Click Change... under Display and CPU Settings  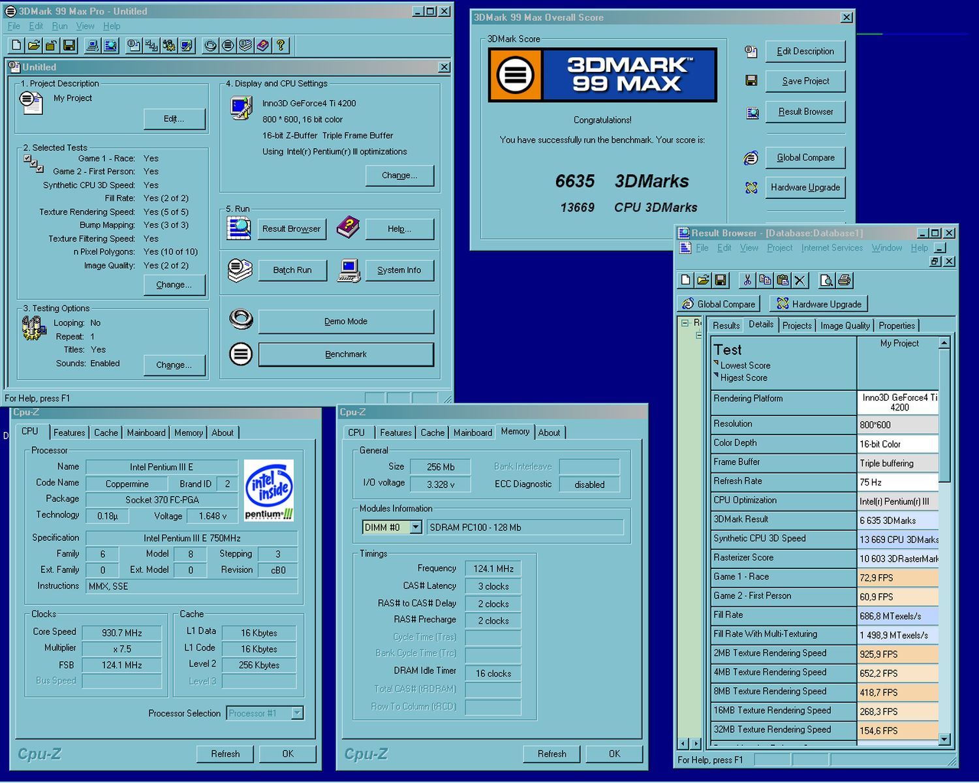[x=399, y=176]
